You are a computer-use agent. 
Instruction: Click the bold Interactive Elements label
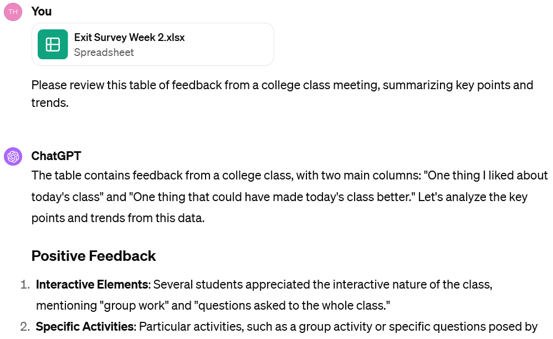93,285
